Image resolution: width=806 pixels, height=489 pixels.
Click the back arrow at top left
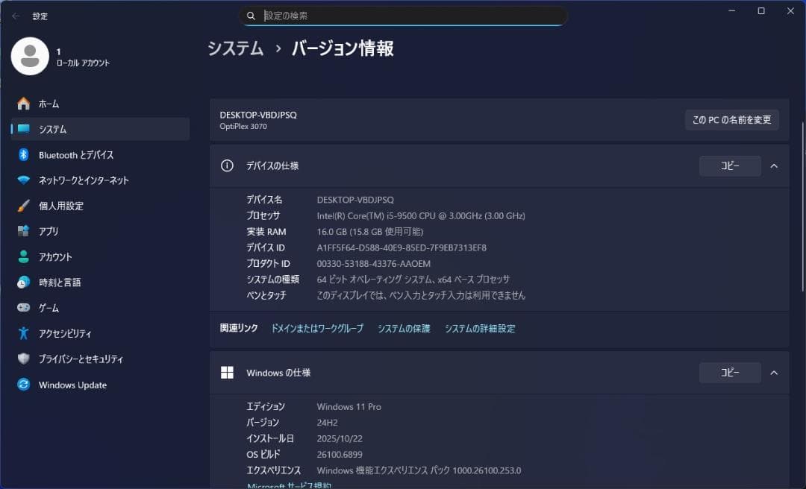click(15, 16)
